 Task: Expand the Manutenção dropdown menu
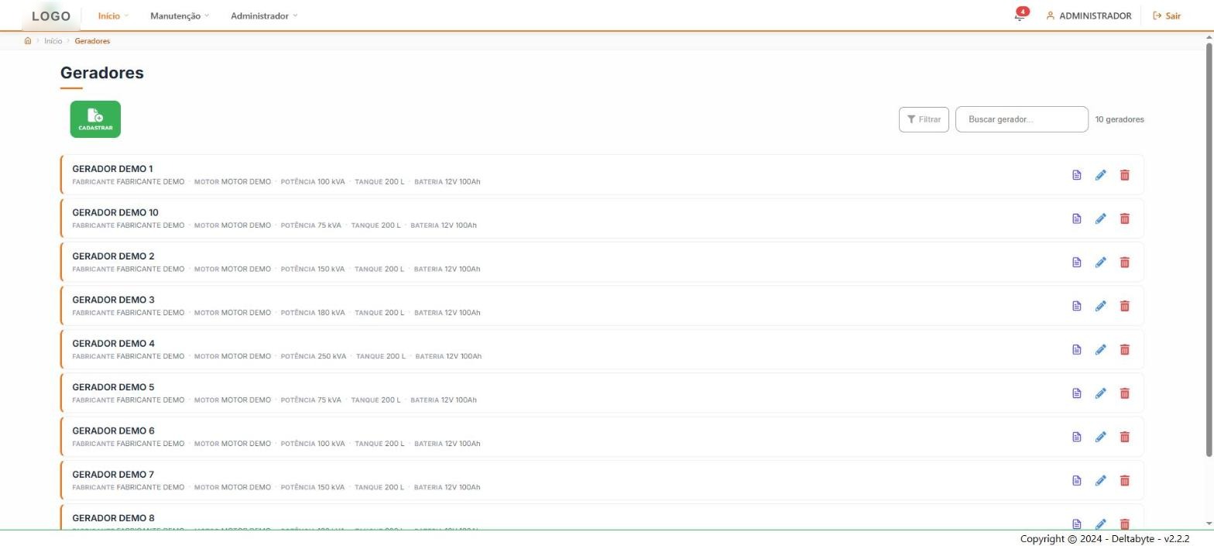click(180, 15)
